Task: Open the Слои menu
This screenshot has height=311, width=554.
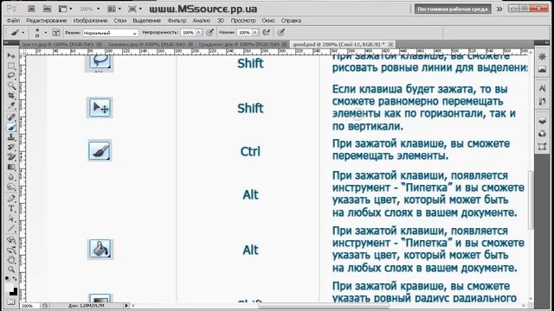Action: coord(120,21)
